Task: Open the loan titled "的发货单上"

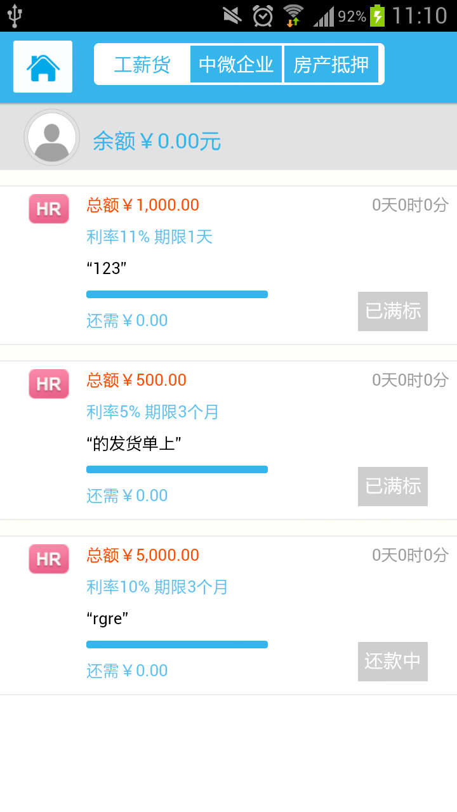Action: coord(134,443)
